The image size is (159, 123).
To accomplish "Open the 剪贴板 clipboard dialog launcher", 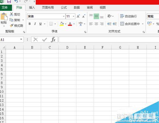I will pyautogui.click(x=24, y=32).
